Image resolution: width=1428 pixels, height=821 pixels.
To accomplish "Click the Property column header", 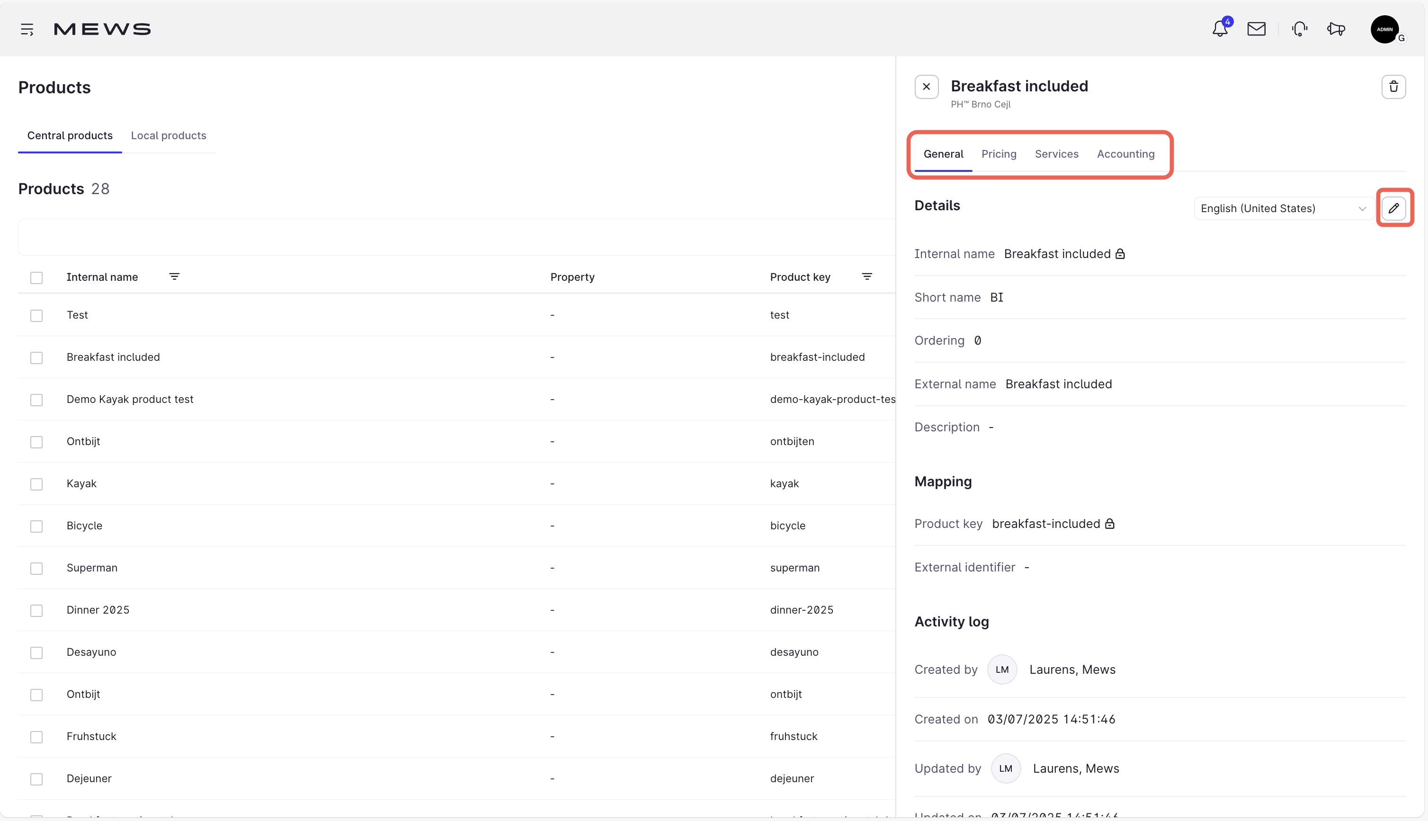I will pyautogui.click(x=572, y=277).
